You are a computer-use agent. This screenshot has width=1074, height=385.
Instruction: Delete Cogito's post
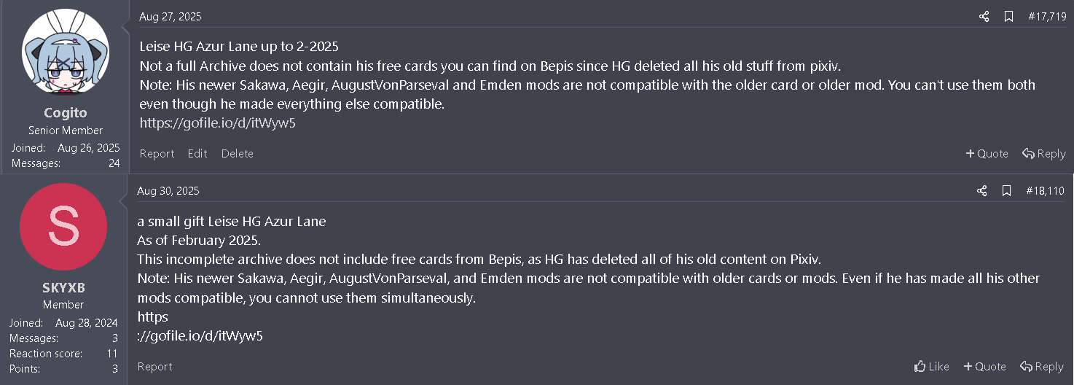pyautogui.click(x=238, y=154)
